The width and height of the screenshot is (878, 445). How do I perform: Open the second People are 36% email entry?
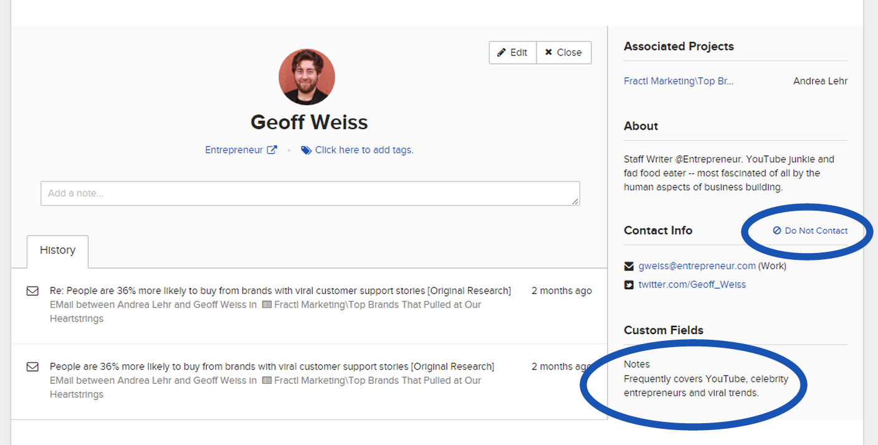pos(272,366)
